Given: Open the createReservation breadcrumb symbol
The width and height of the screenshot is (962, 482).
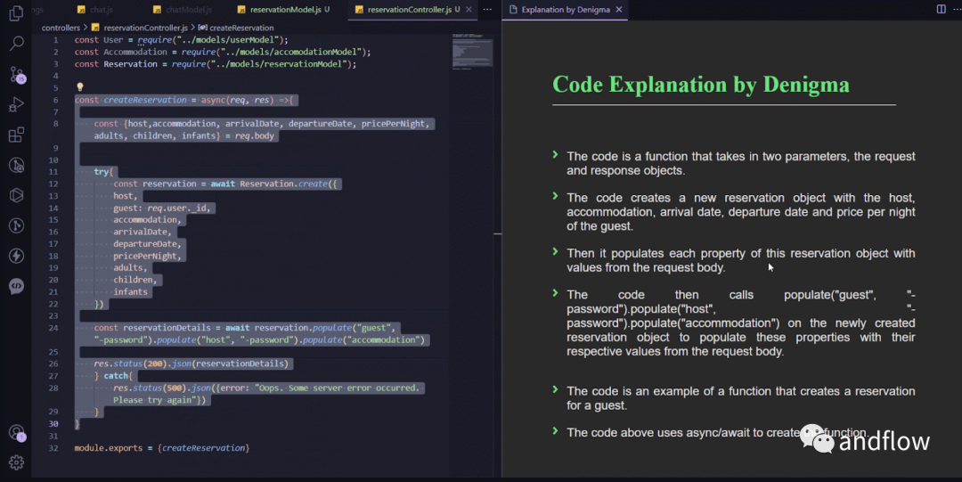Looking at the screenshot, I should pyautogui.click(x=235, y=28).
